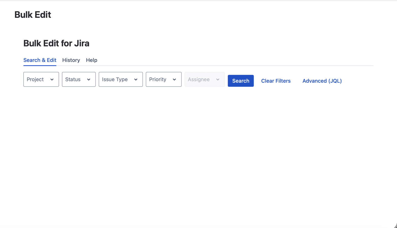This screenshot has width=397, height=228.
Task: Click the Bulk Edit page title
Action: pos(33,15)
